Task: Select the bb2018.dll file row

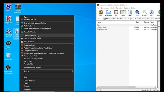Action: click(x=127, y=27)
